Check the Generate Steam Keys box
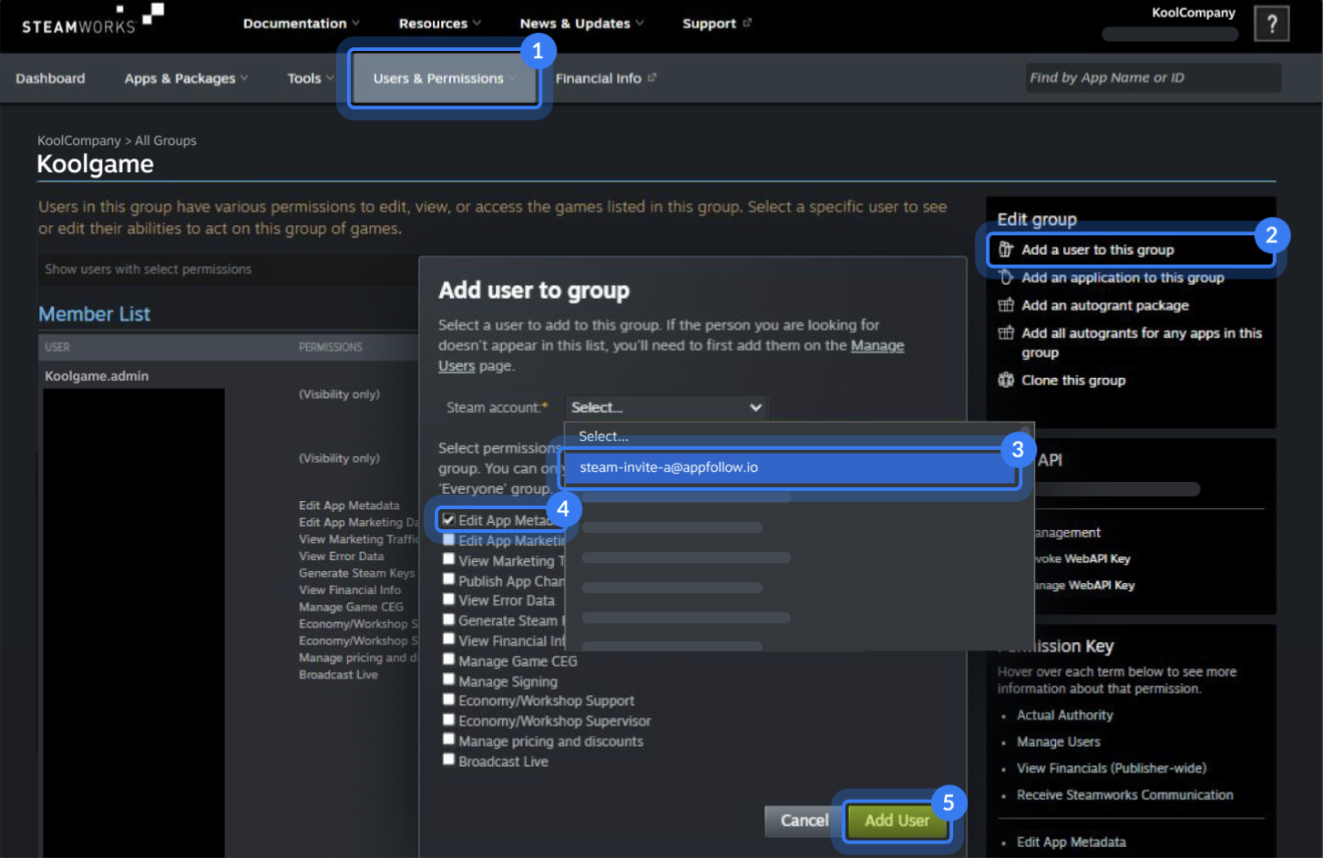Viewport: 1323px width, 858px height. point(448,619)
